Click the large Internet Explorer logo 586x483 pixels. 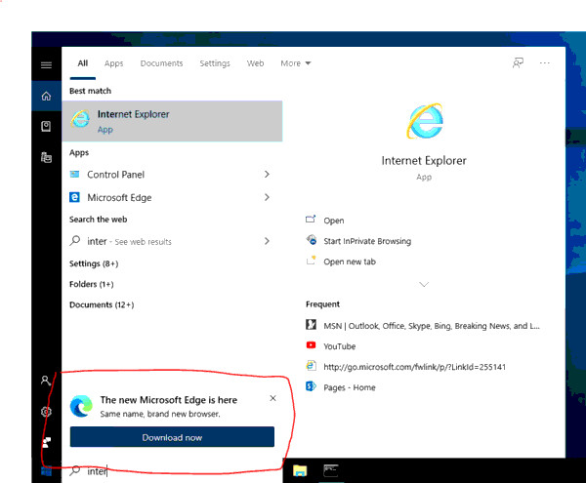[425, 121]
